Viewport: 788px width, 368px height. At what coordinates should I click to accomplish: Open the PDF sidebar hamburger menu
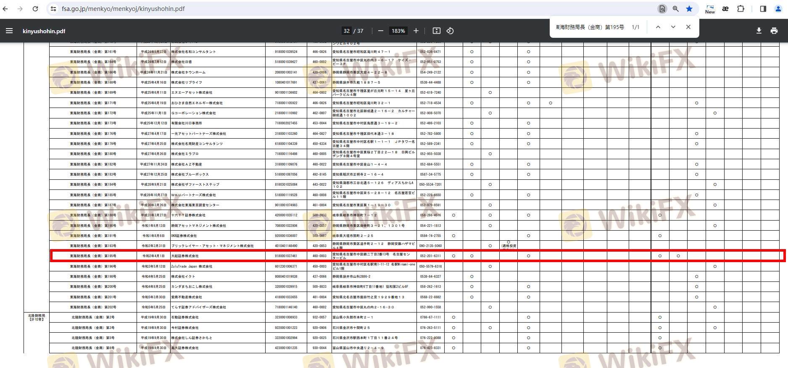point(9,31)
